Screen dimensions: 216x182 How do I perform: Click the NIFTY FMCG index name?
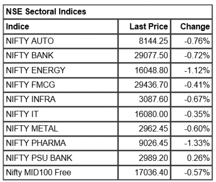(31, 85)
